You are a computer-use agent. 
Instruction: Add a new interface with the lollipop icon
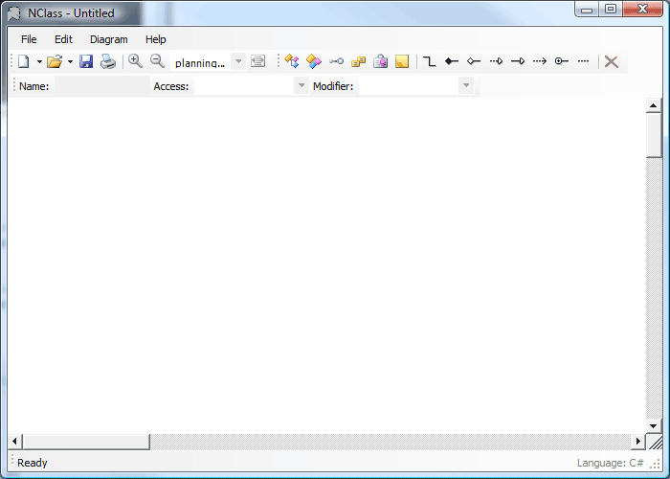tap(336, 61)
